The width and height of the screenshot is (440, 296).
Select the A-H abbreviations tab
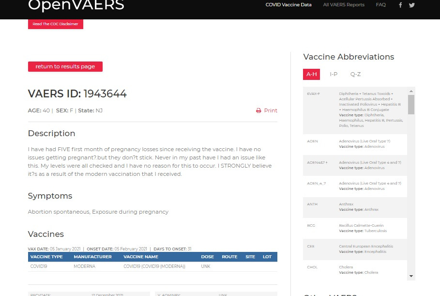[311, 75]
